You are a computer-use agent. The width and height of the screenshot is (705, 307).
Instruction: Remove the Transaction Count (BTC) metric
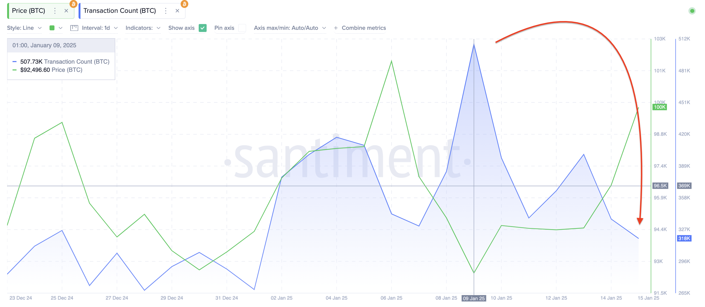tap(177, 11)
